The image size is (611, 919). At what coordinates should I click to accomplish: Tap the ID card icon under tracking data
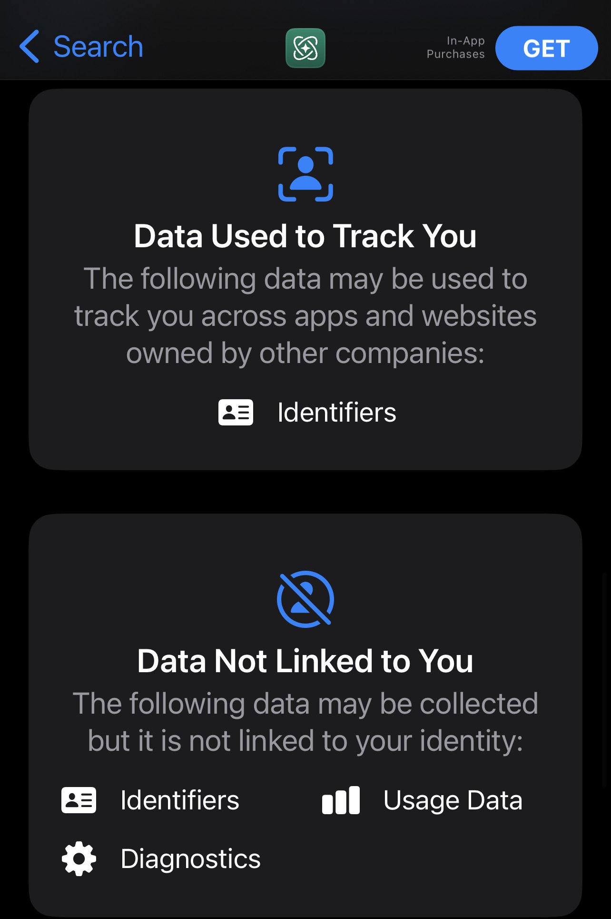[236, 412]
